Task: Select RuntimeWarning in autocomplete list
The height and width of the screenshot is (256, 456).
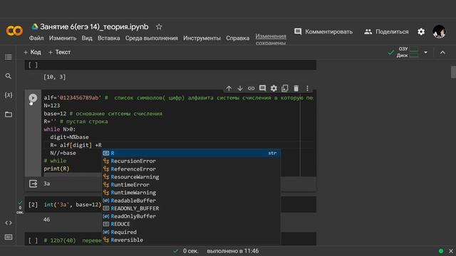Action: coord(192,193)
